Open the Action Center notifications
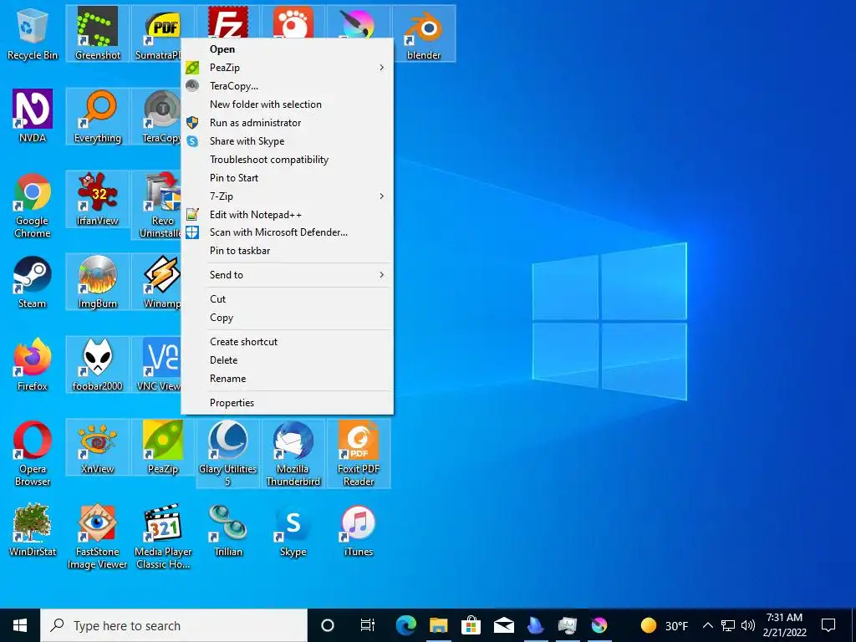Image resolution: width=856 pixels, height=642 pixels. click(x=828, y=625)
